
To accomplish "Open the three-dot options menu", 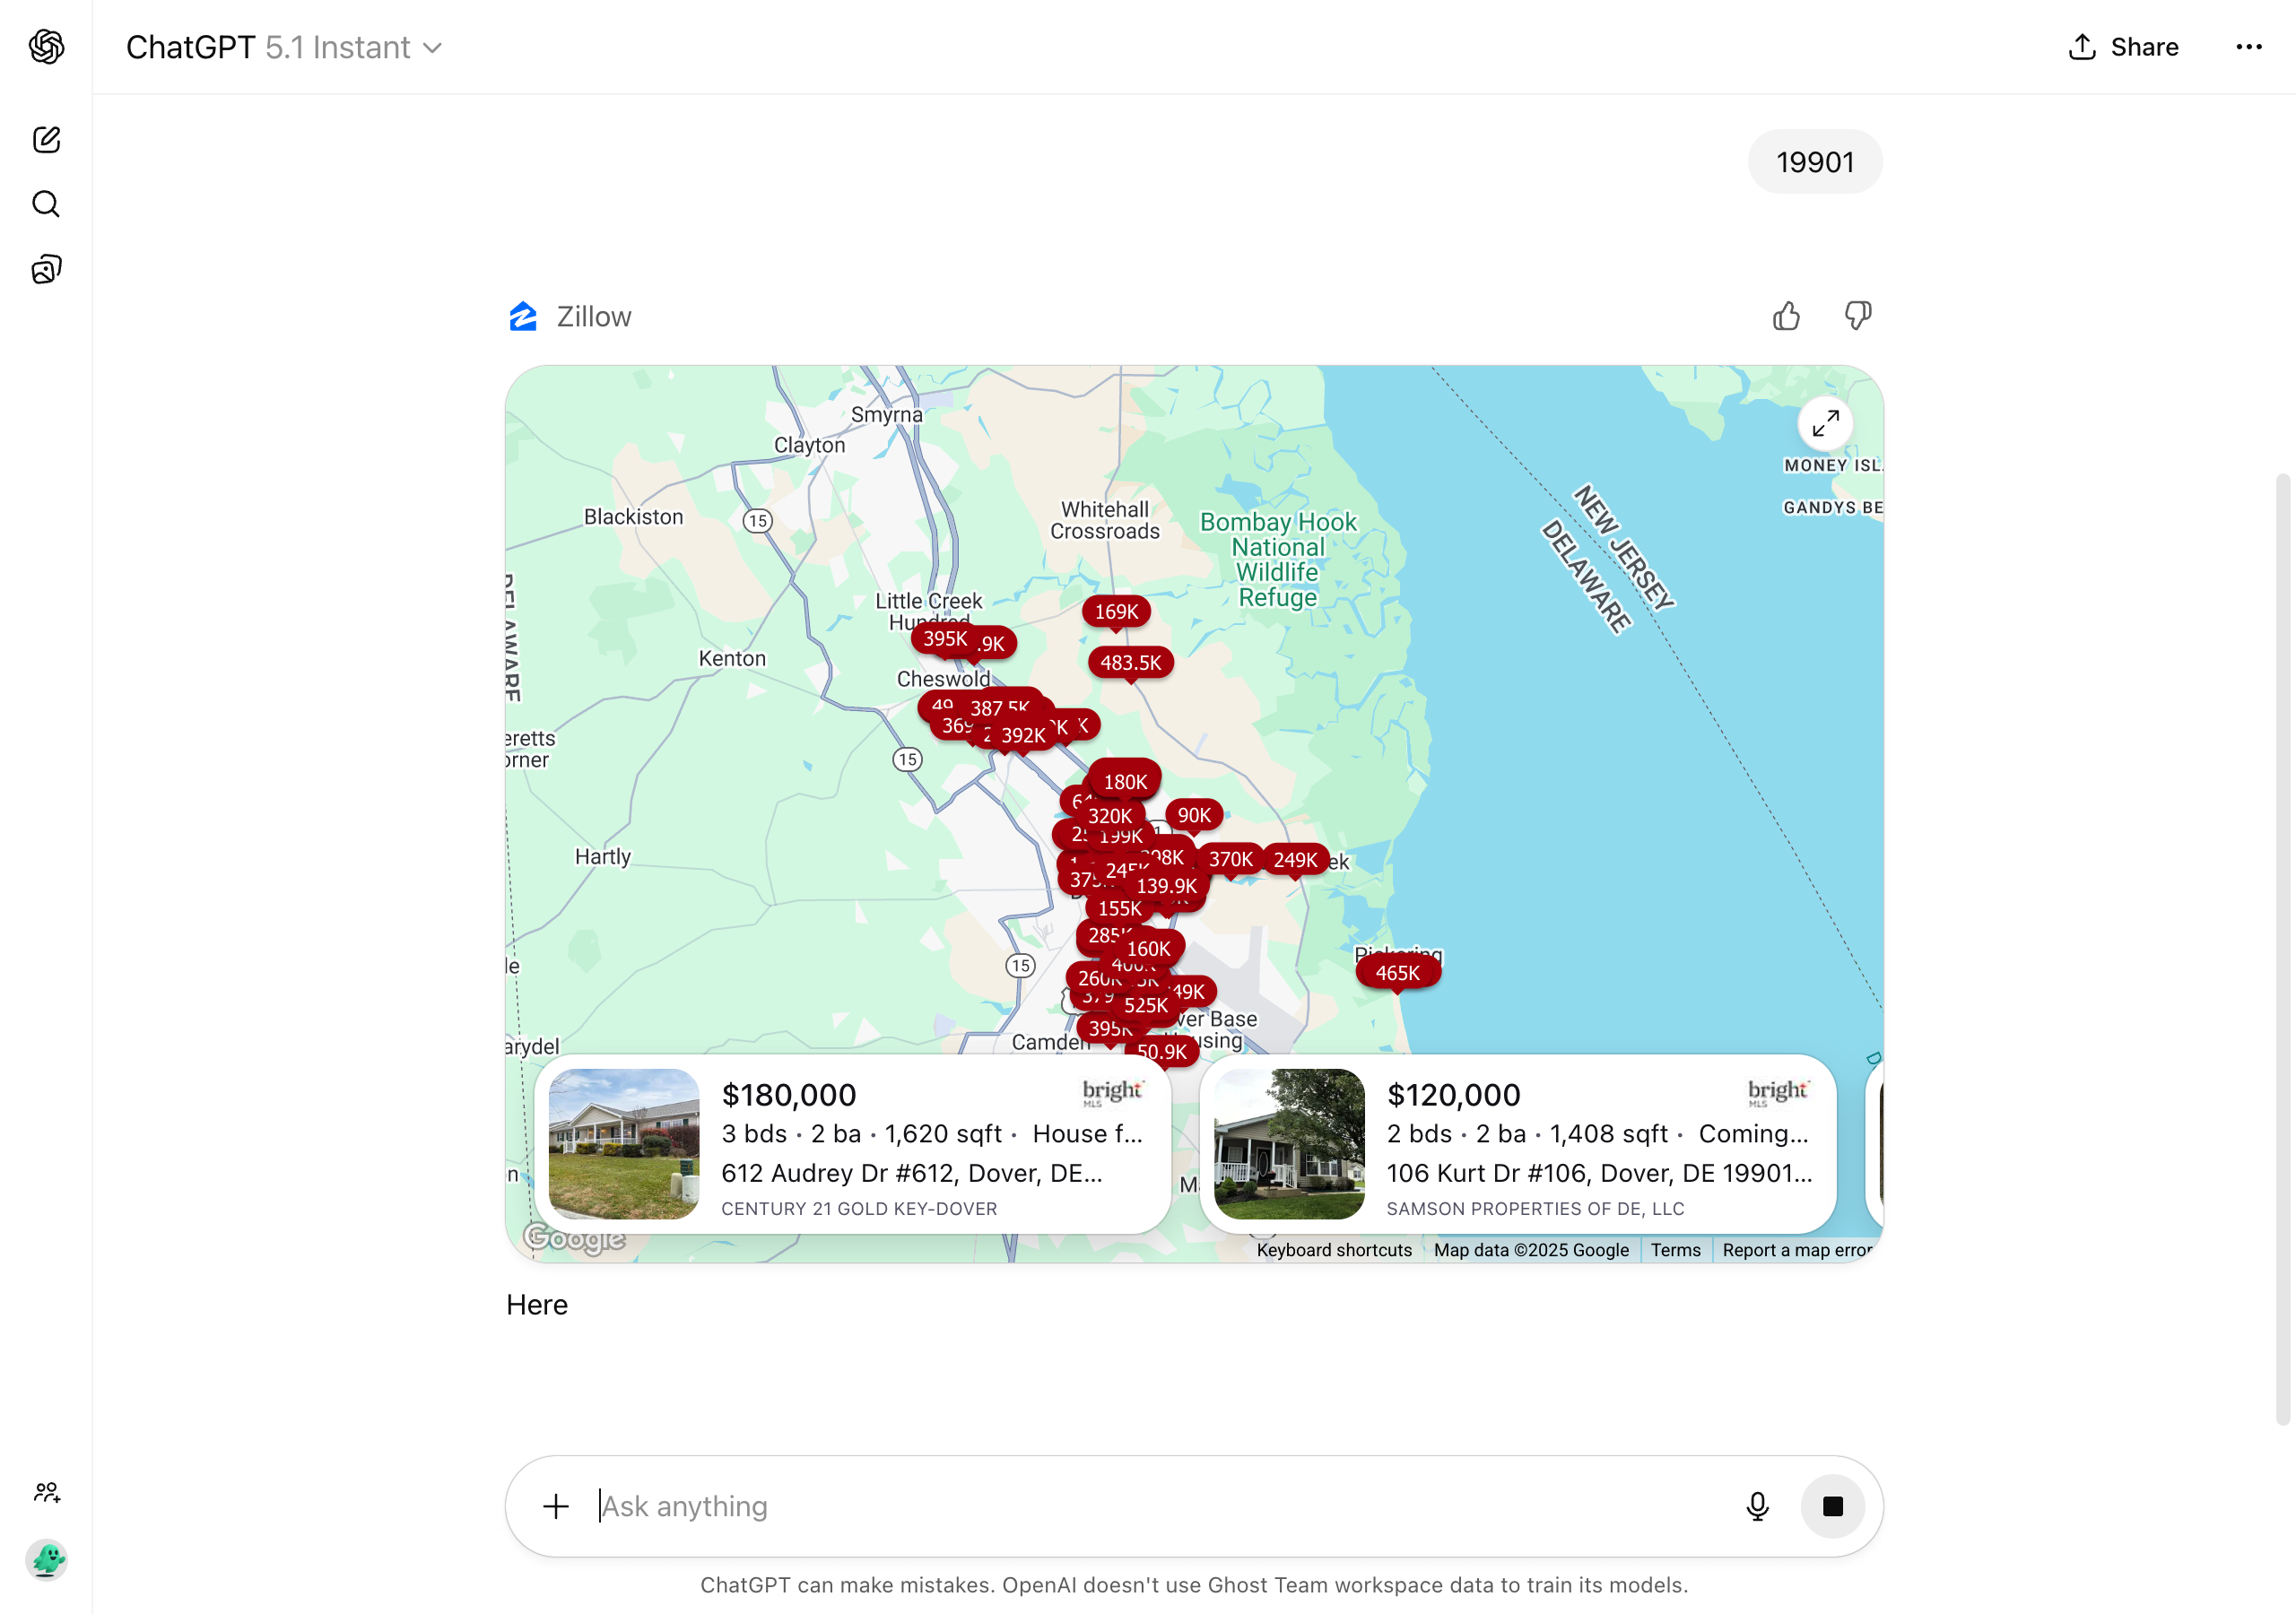I will pyautogui.click(x=2249, y=46).
